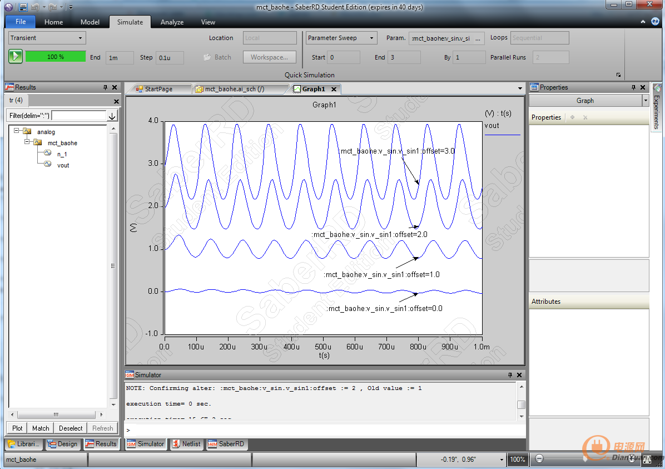Switch to the Analyze ribbon tab
Image resolution: width=665 pixels, height=469 pixels.
click(172, 22)
